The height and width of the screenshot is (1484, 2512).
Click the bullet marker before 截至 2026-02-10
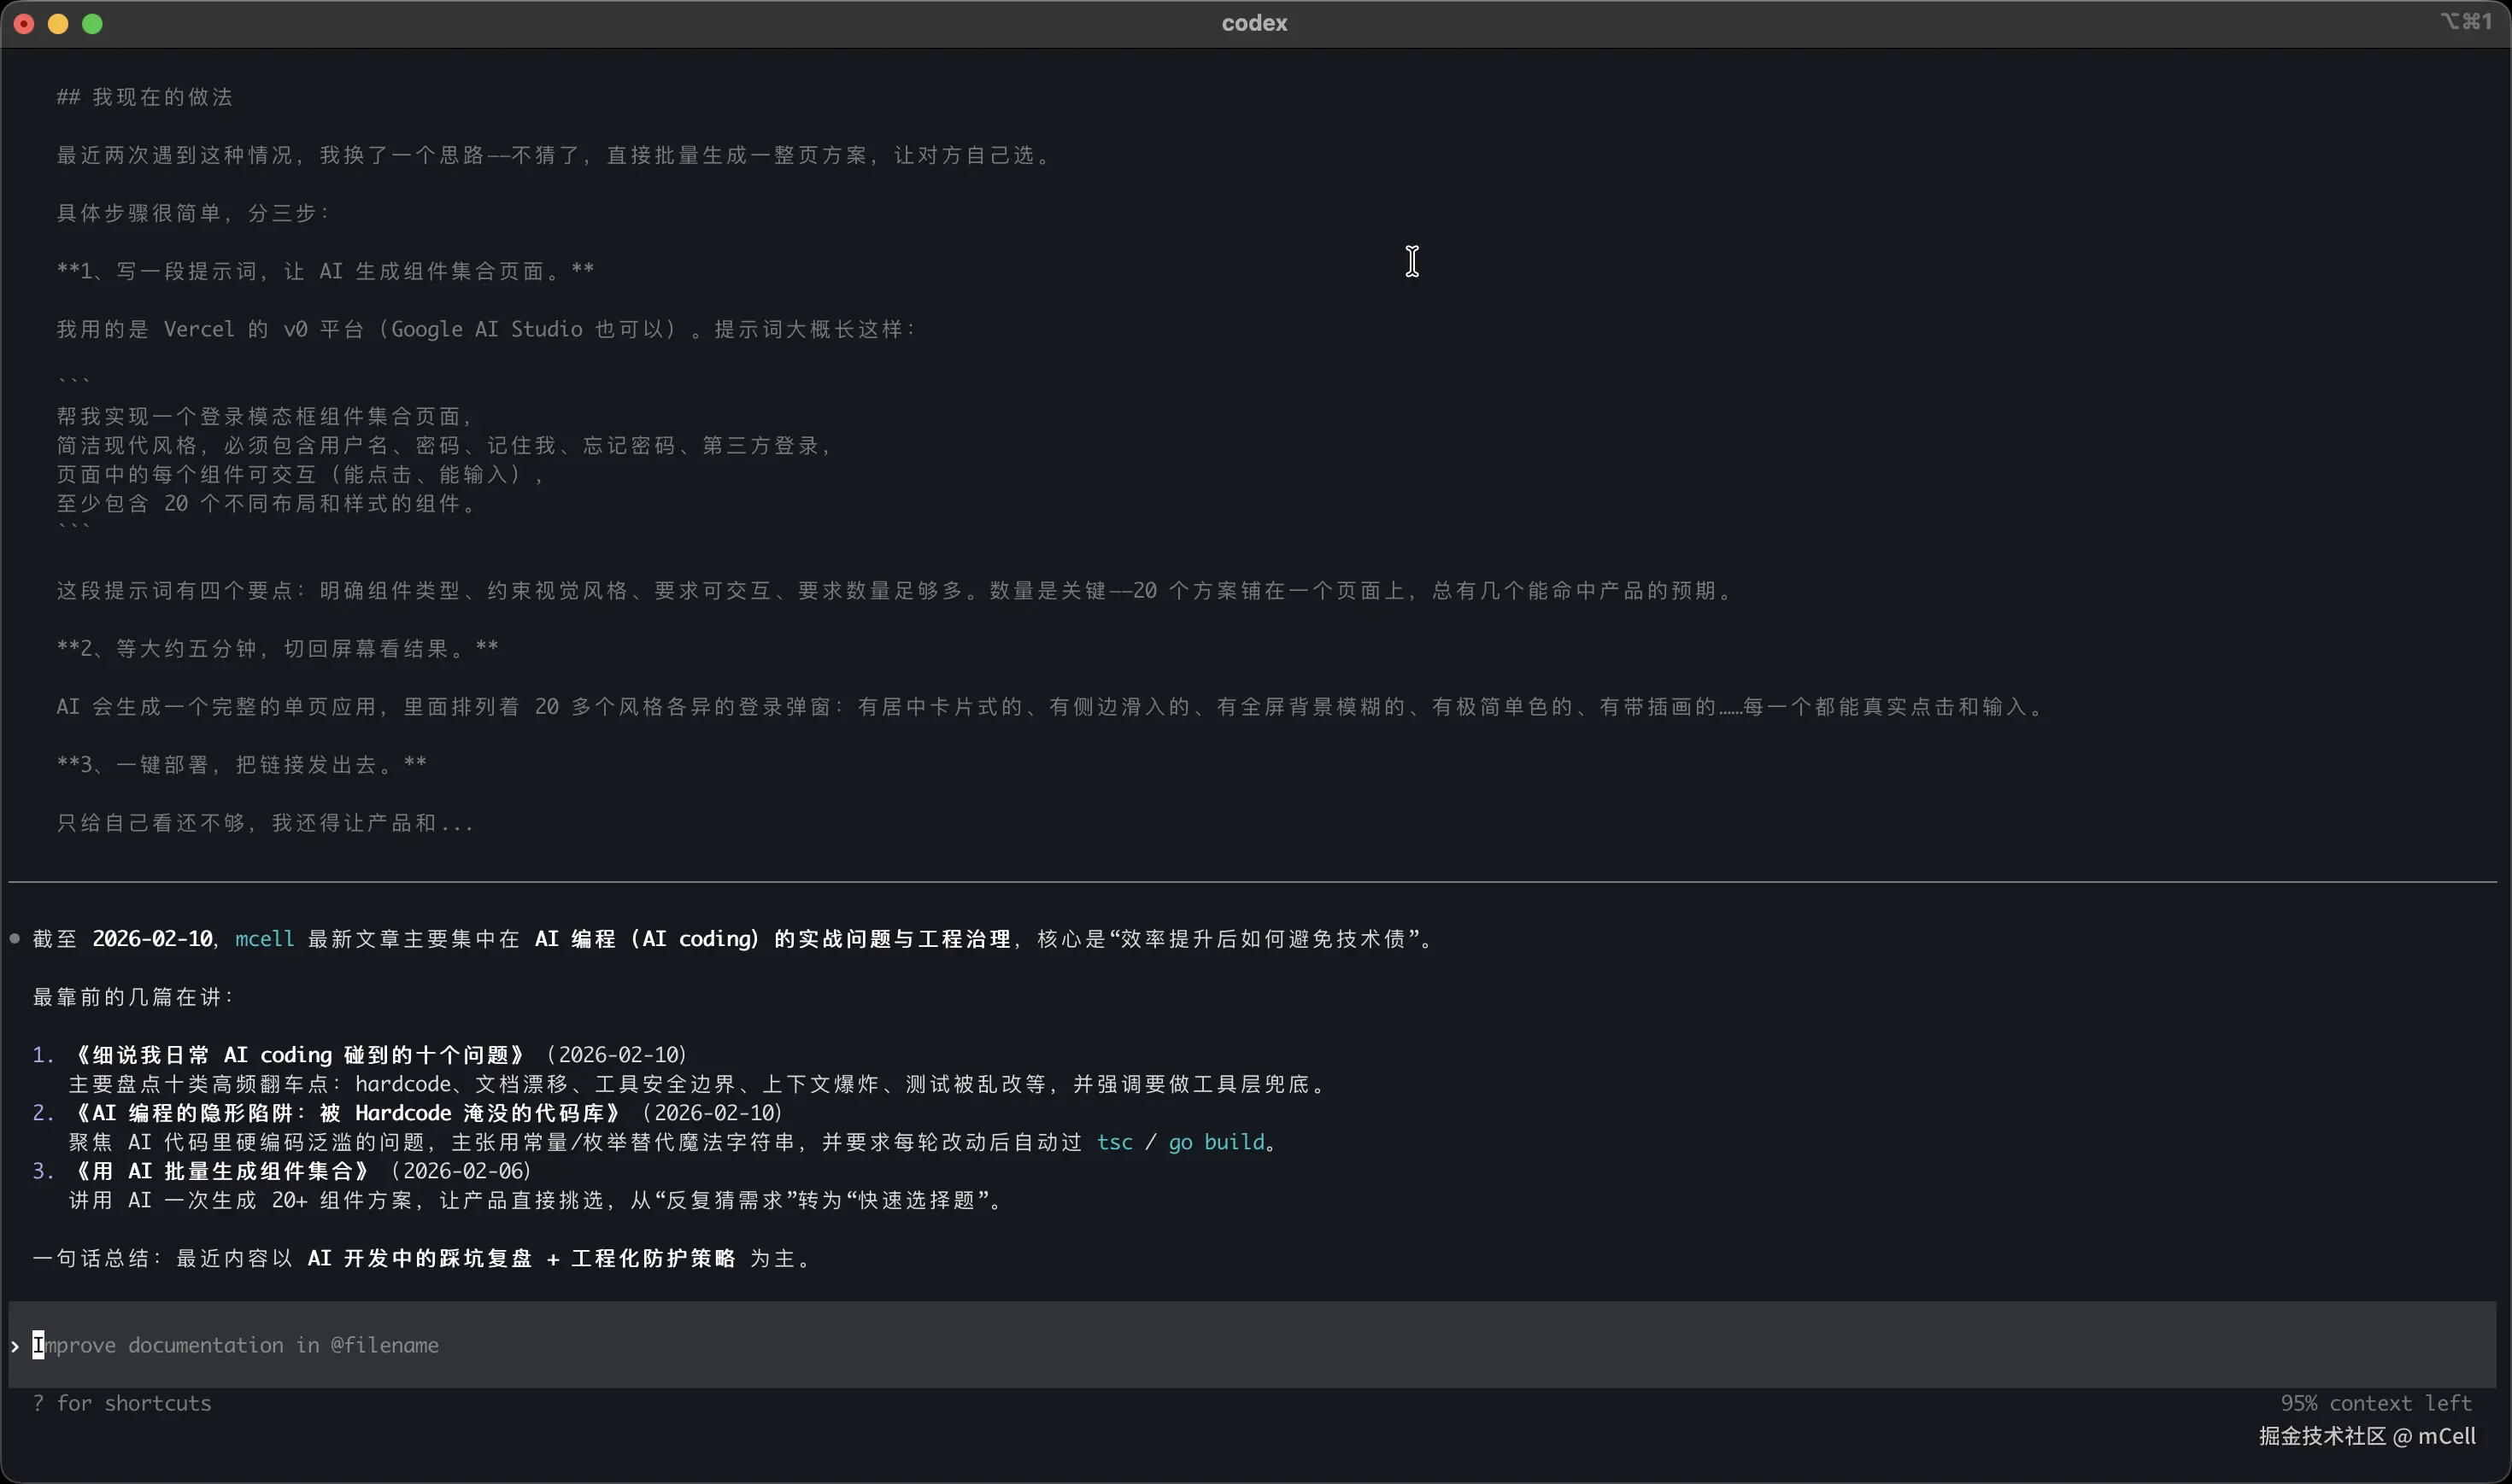tap(15, 938)
